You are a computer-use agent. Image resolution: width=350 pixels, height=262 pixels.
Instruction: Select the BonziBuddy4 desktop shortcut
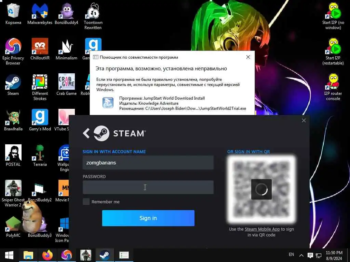pyautogui.click(x=66, y=14)
